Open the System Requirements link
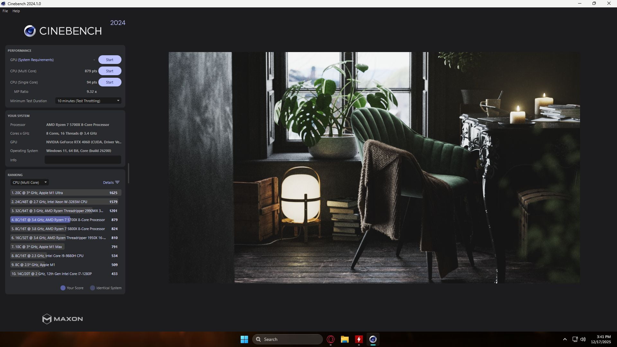This screenshot has height=347, width=617. [36, 60]
